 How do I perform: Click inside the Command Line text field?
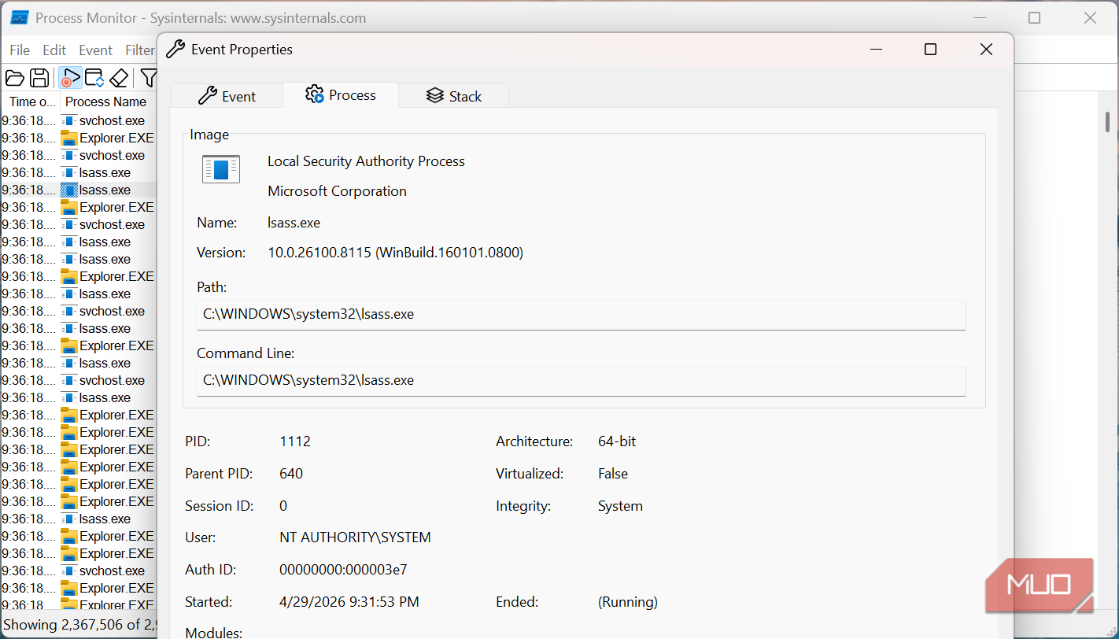tap(581, 381)
